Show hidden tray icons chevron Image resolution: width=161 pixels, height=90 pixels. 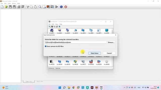tap(125, 87)
